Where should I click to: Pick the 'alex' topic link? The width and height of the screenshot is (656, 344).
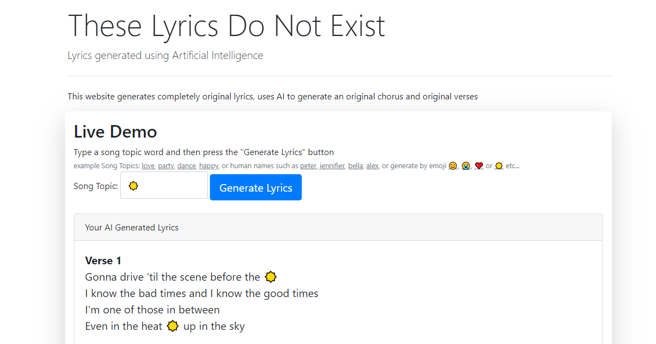tap(372, 165)
